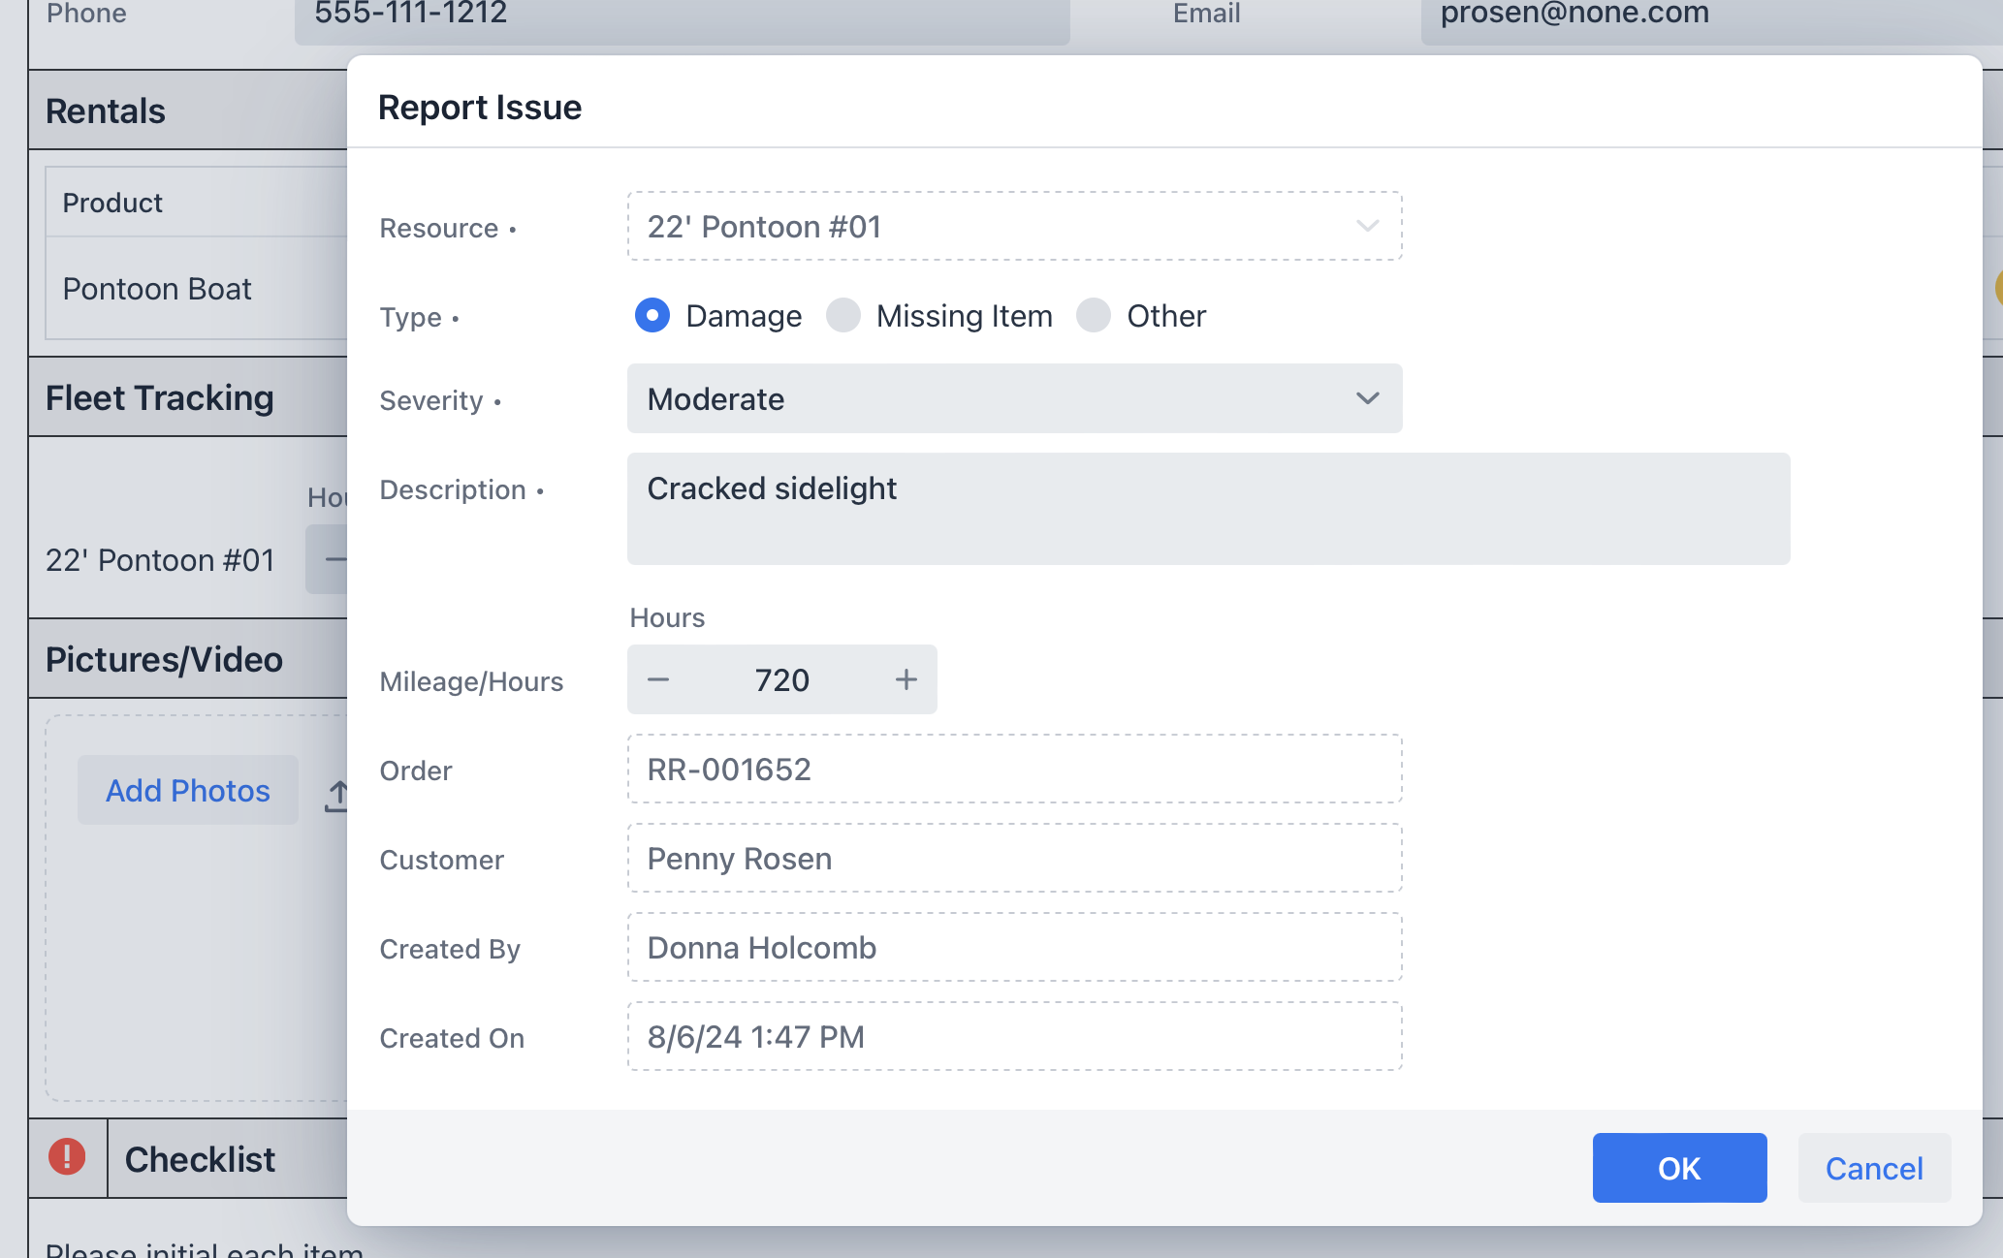Click the Mileage/Hours label
This screenshot has width=2003, height=1258.
471,681
